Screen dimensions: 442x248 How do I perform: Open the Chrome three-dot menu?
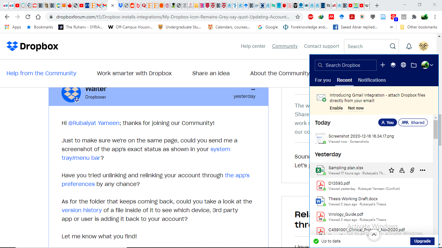[435, 17]
